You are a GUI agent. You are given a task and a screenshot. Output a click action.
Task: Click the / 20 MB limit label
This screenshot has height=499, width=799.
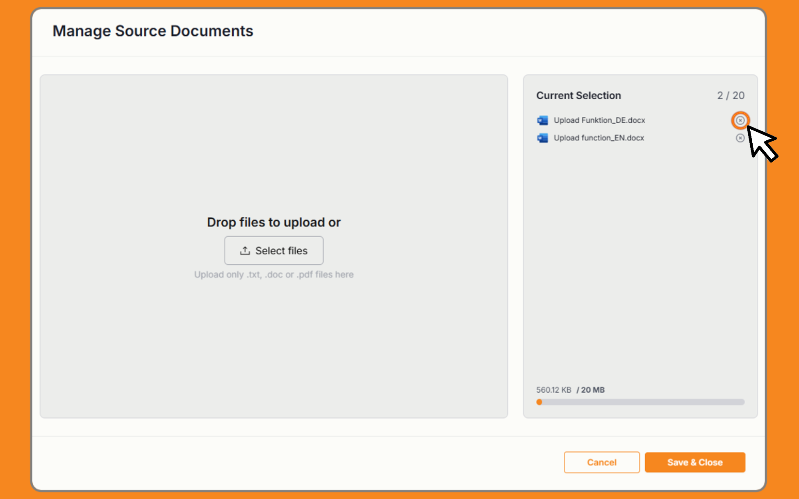(x=590, y=390)
